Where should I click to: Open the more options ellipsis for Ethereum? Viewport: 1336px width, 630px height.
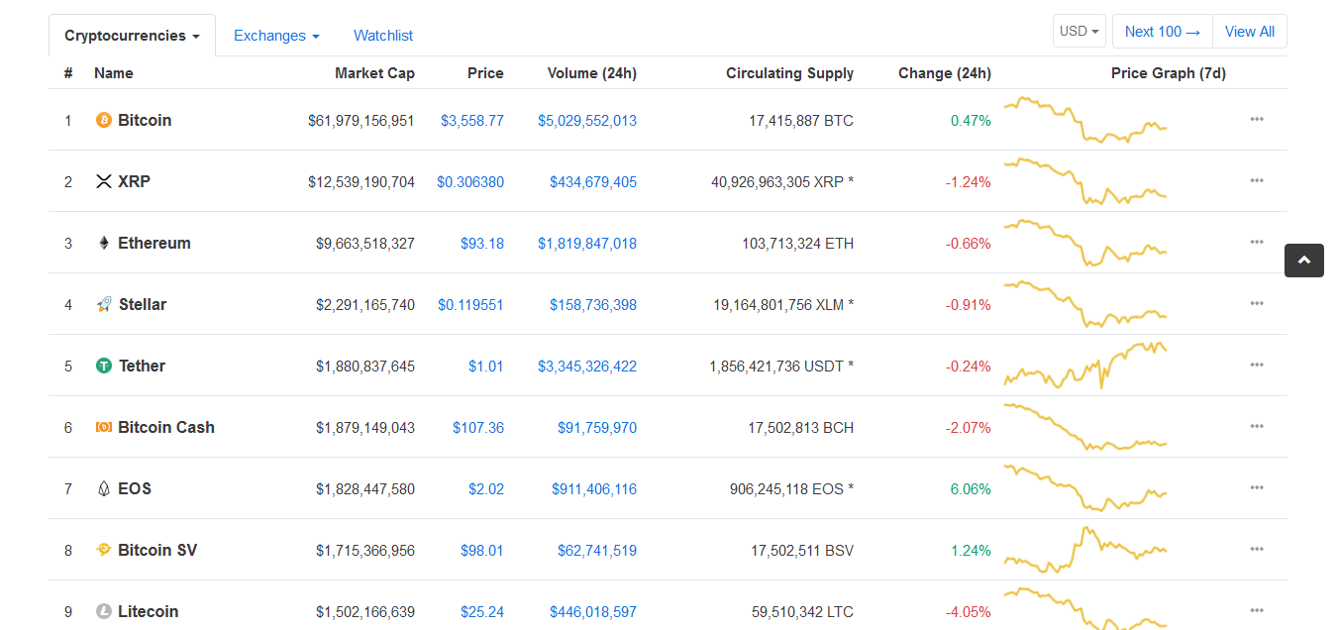coord(1257,242)
